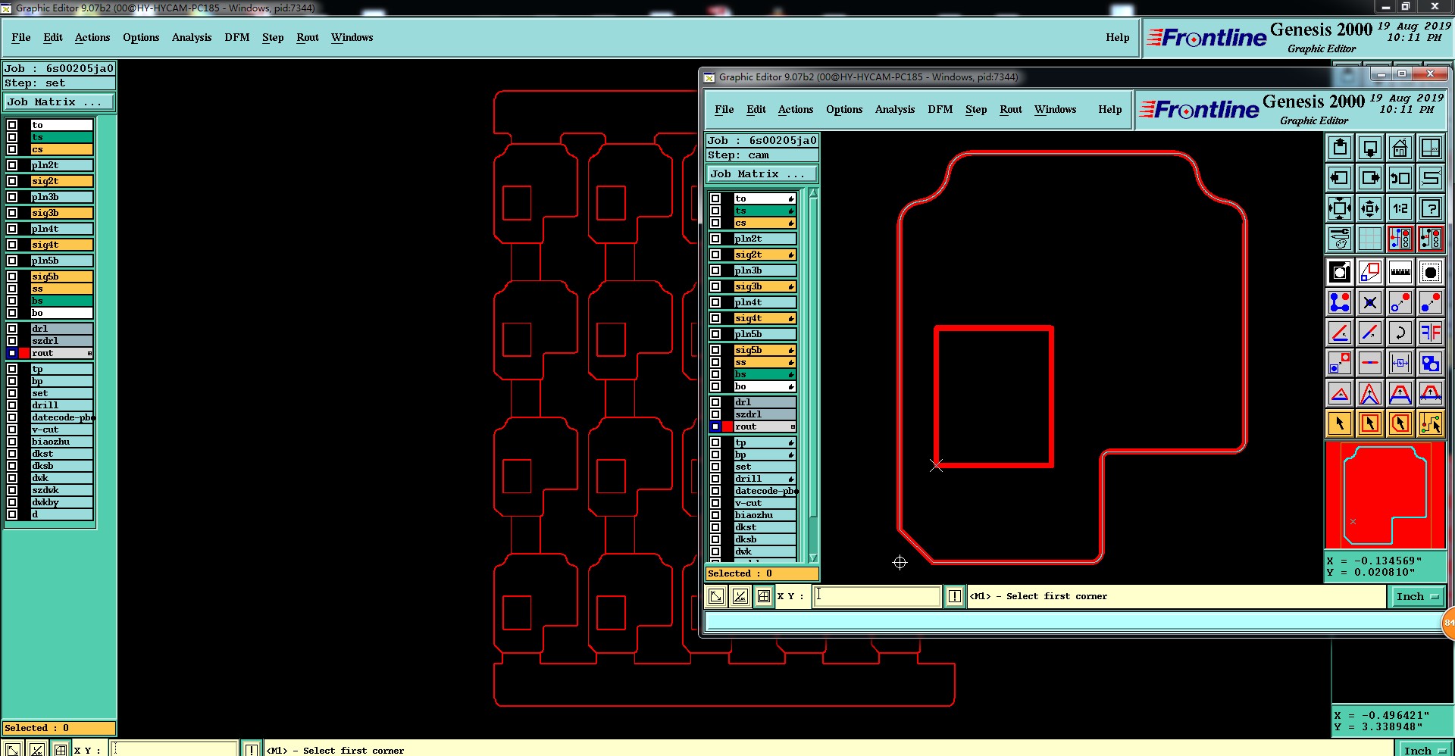Open Rout menu in cam window

pos(1010,109)
